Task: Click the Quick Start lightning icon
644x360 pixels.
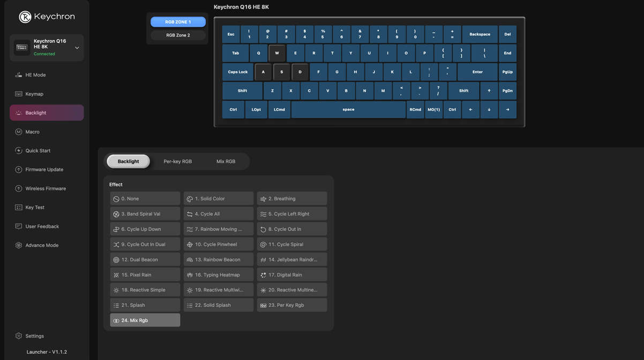Action: click(x=19, y=151)
